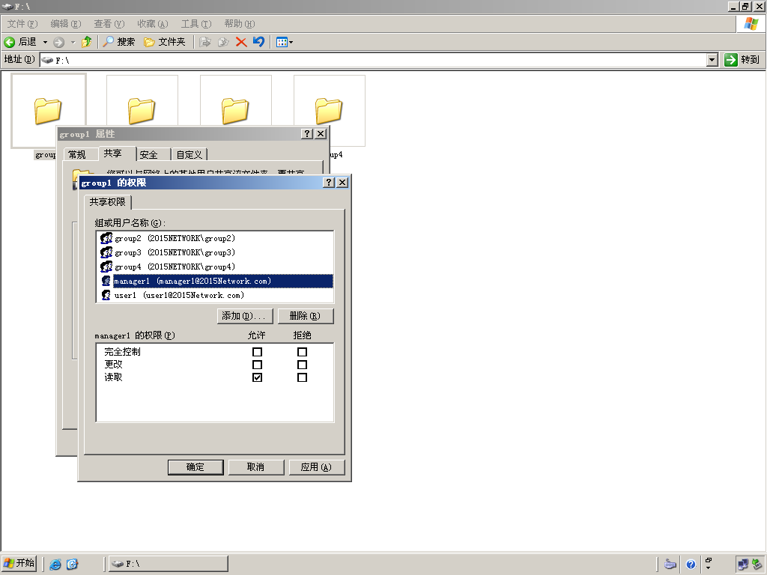This screenshot has width=767, height=575.
Task: Open the Edit (编辑) menu
Action: click(66, 23)
